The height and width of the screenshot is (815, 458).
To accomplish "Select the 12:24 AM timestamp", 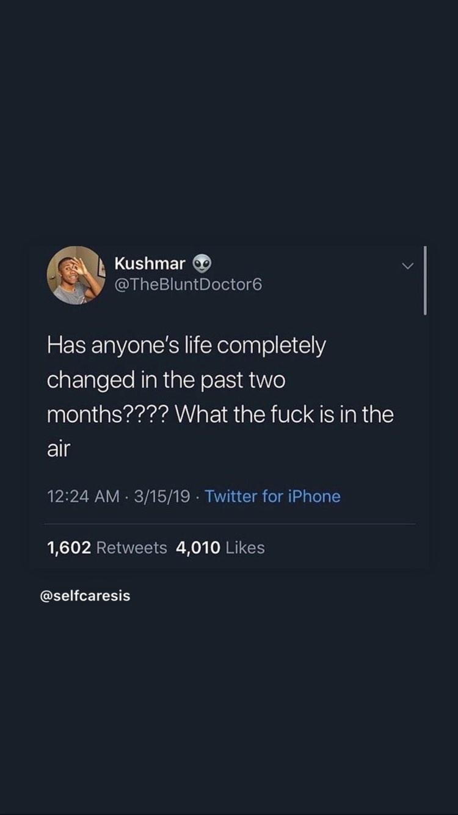I will [x=84, y=496].
